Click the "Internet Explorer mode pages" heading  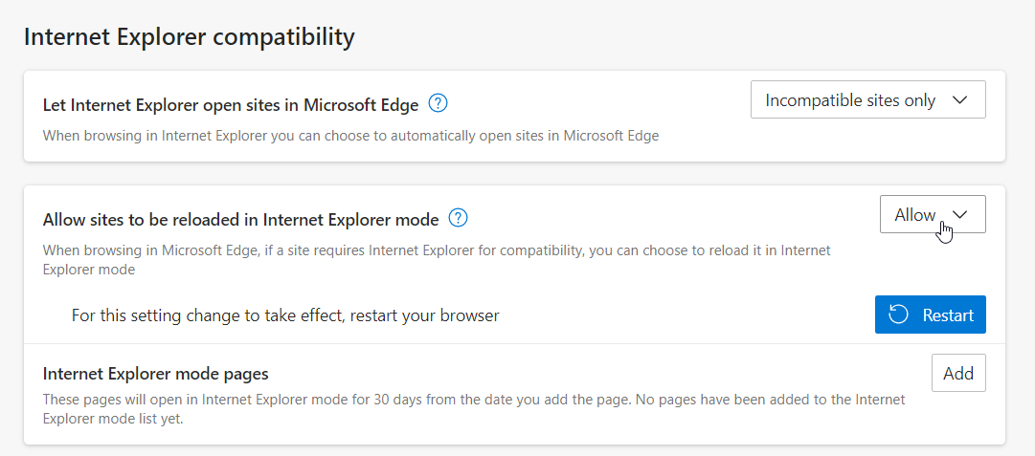click(156, 374)
